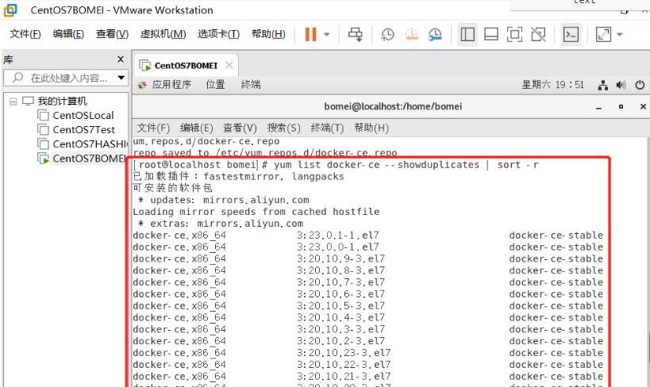Click the VMware Workstation app logo icon
The width and height of the screenshot is (650, 387).
pyautogui.click(x=10, y=10)
